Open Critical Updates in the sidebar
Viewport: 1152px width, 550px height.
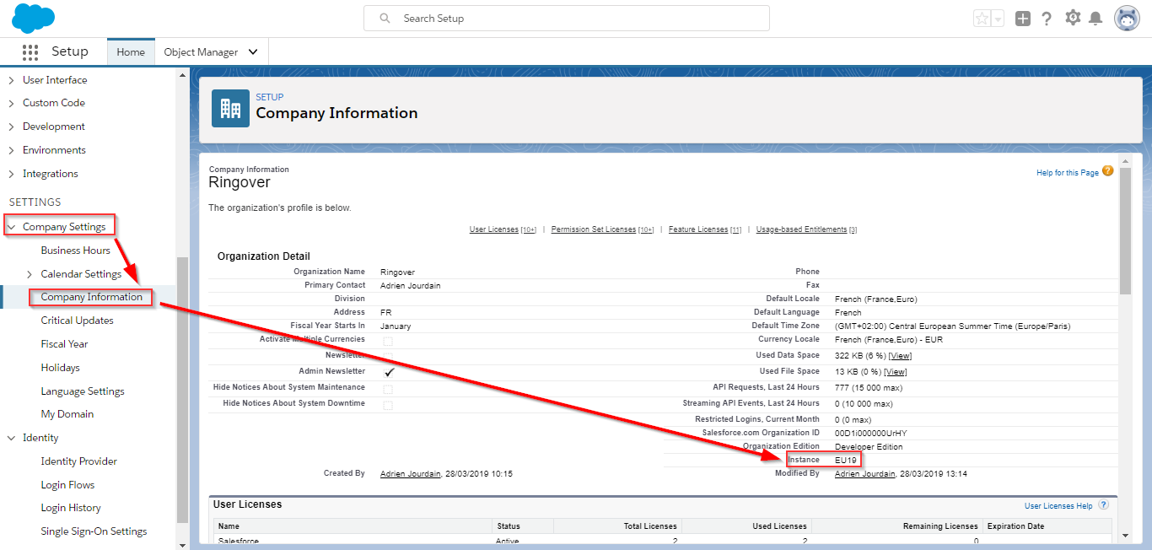click(x=77, y=321)
